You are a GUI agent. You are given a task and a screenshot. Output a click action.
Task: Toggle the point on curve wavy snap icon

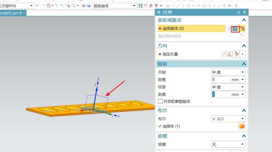[193, 6]
